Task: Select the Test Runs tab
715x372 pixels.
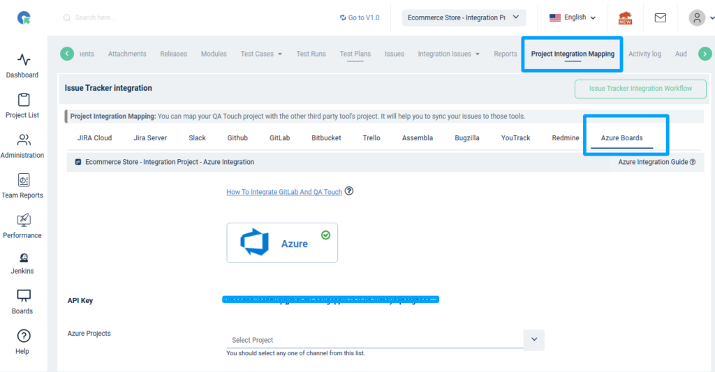Action: 311,54
